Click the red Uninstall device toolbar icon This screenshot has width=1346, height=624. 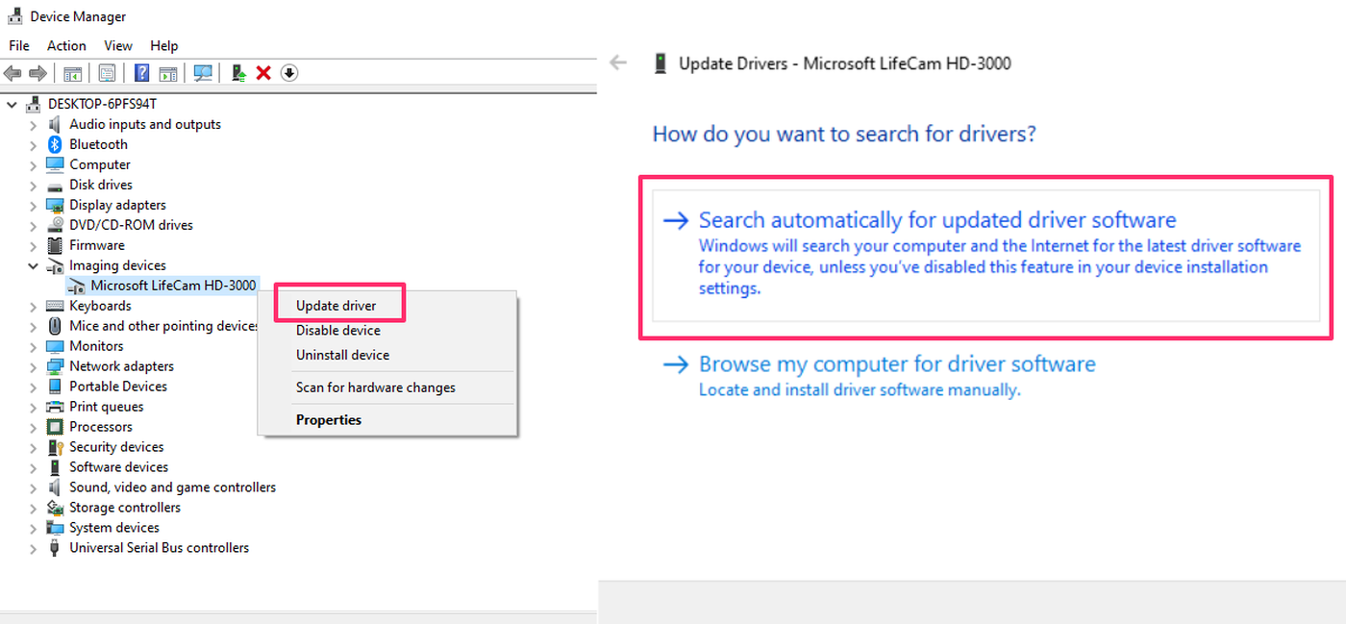click(263, 73)
